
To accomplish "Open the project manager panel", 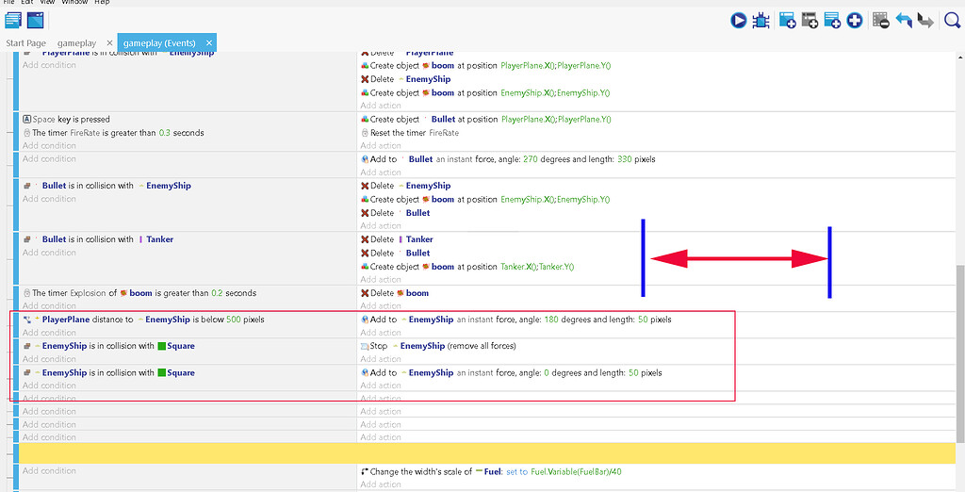I will click(x=13, y=20).
